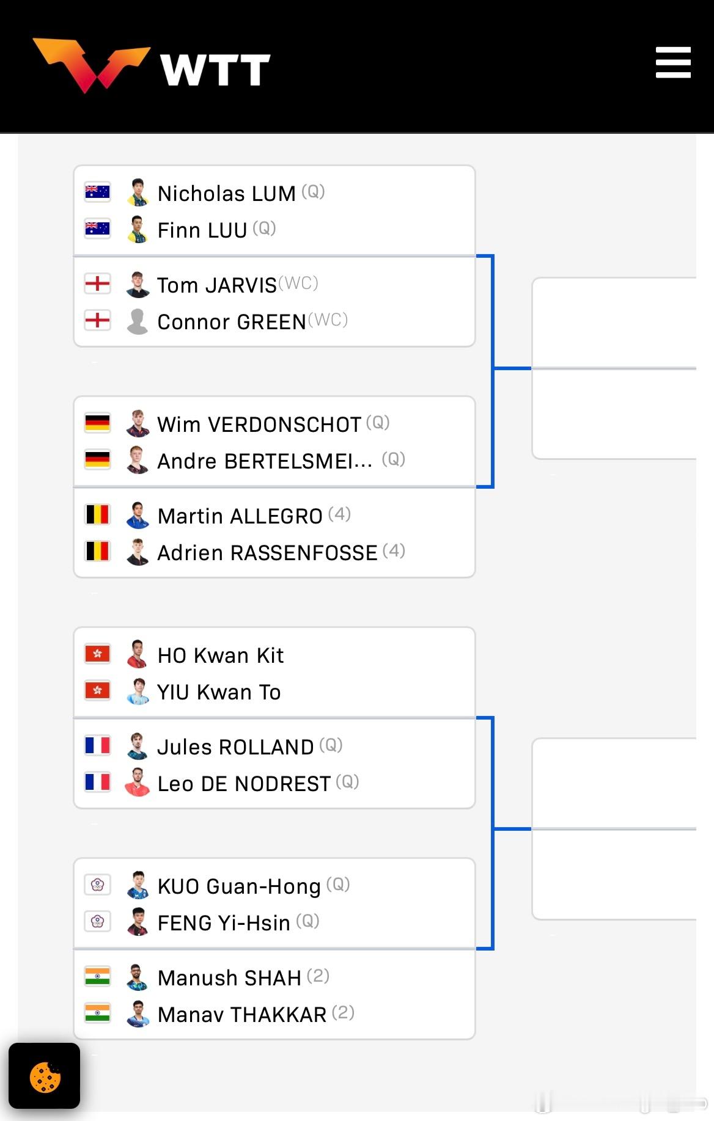Click YIU Kwan To's avatar photo
The image size is (714, 1121).
tap(138, 692)
